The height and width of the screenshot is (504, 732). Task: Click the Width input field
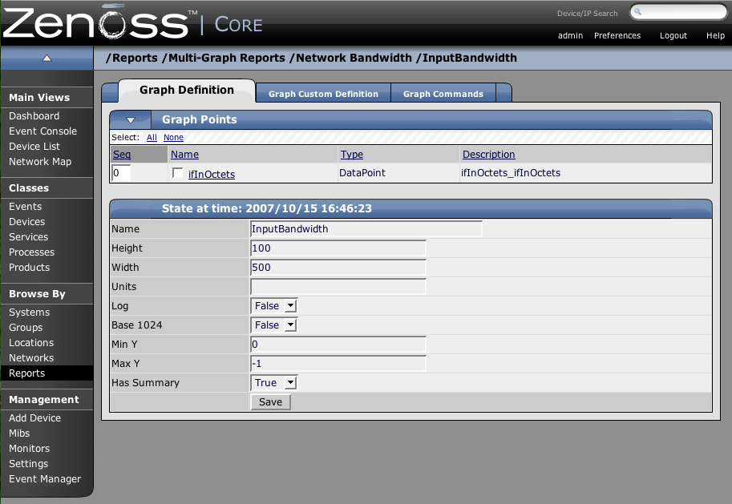pyautogui.click(x=338, y=268)
